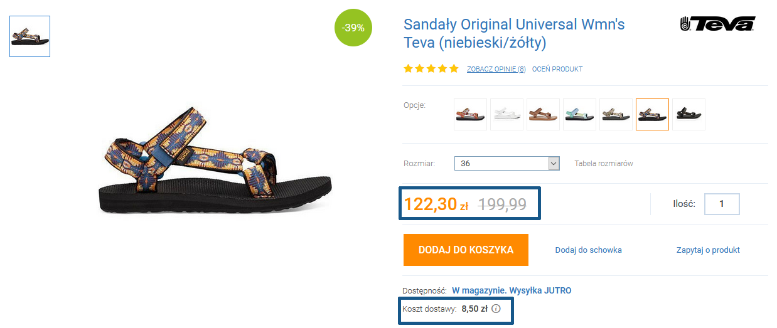Image resolution: width=777 pixels, height=328 pixels.
Task: Click the currently selected blue/yellow sandal option
Action: coord(652,114)
